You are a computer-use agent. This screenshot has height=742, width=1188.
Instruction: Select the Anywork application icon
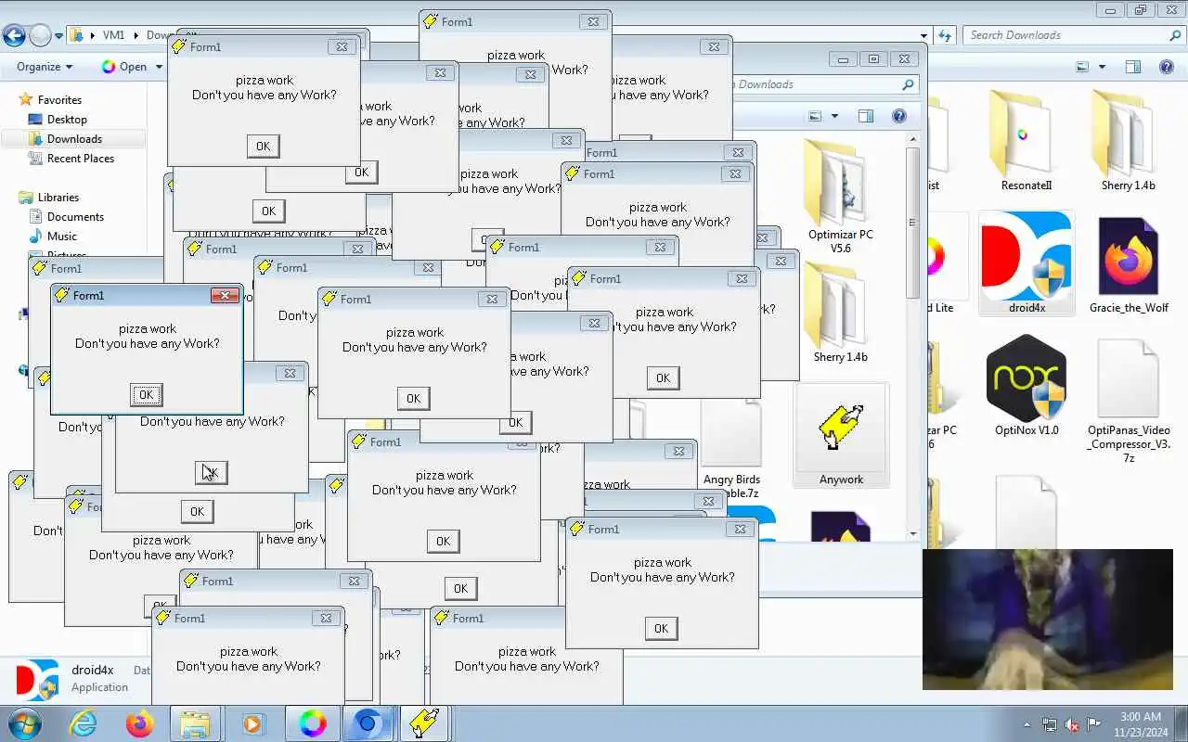coord(841,435)
